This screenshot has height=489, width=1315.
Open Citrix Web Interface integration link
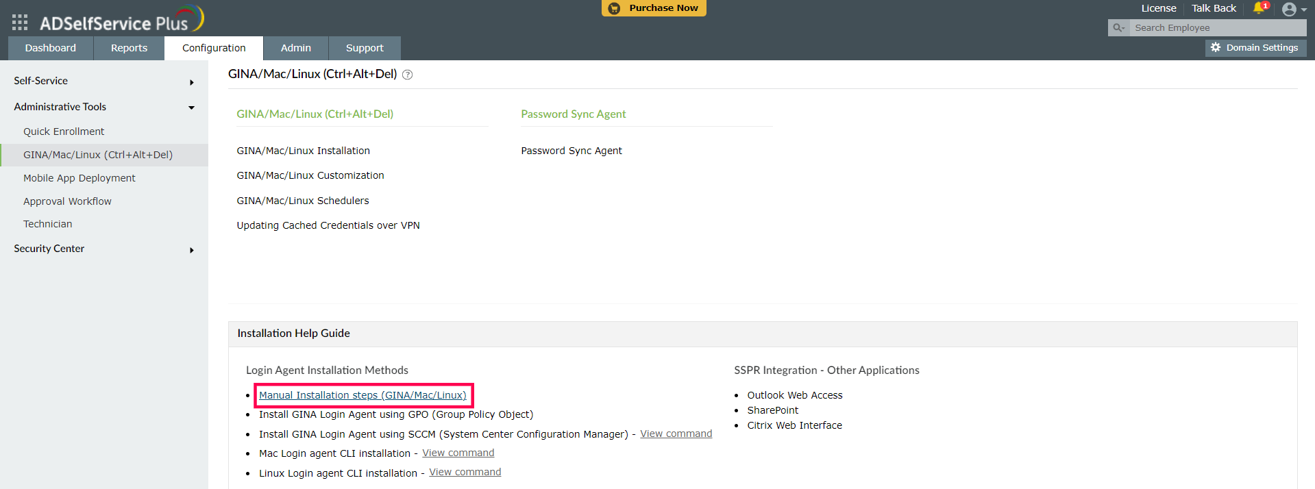pyautogui.click(x=795, y=425)
